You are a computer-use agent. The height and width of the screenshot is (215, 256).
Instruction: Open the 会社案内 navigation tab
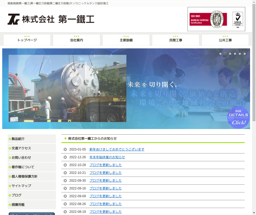tap(77, 40)
